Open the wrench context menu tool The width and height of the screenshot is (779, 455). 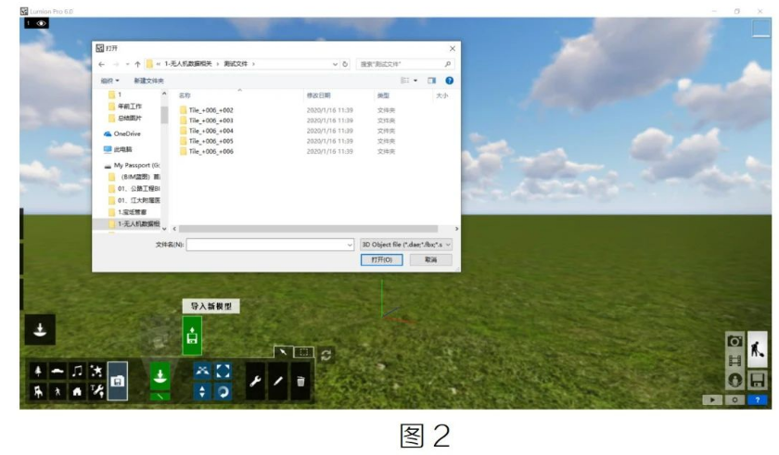point(255,381)
